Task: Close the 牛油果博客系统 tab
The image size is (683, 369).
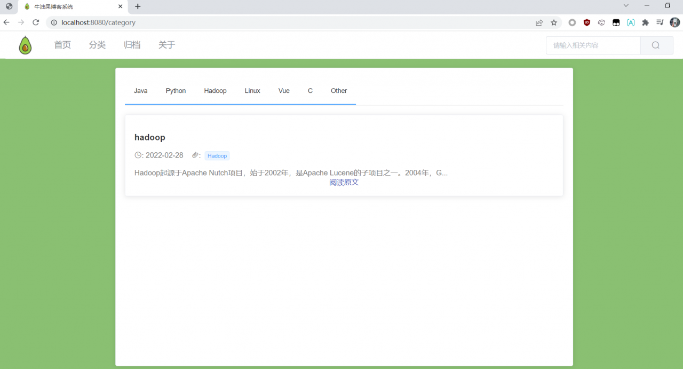Action: [x=121, y=6]
